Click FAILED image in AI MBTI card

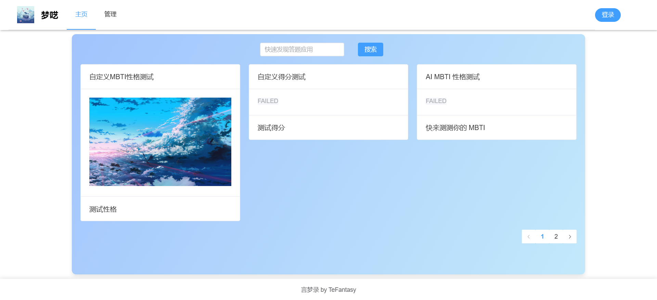pyautogui.click(x=436, y=101)
